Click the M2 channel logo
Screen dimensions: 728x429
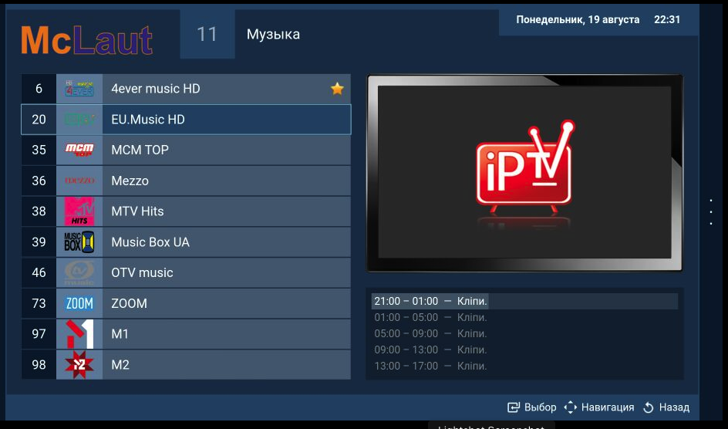pyautogui.click(x=79, y=364)
